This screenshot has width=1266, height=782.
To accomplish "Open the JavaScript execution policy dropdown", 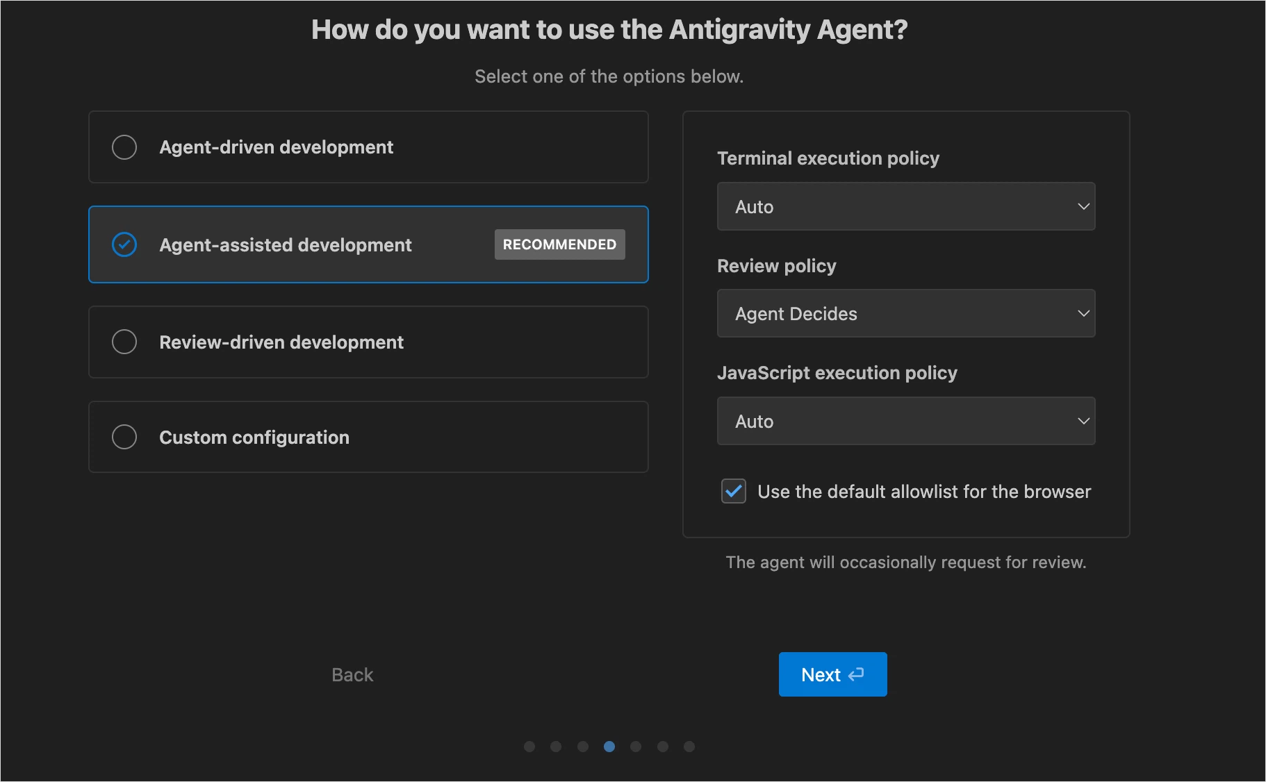I will 905,421.
